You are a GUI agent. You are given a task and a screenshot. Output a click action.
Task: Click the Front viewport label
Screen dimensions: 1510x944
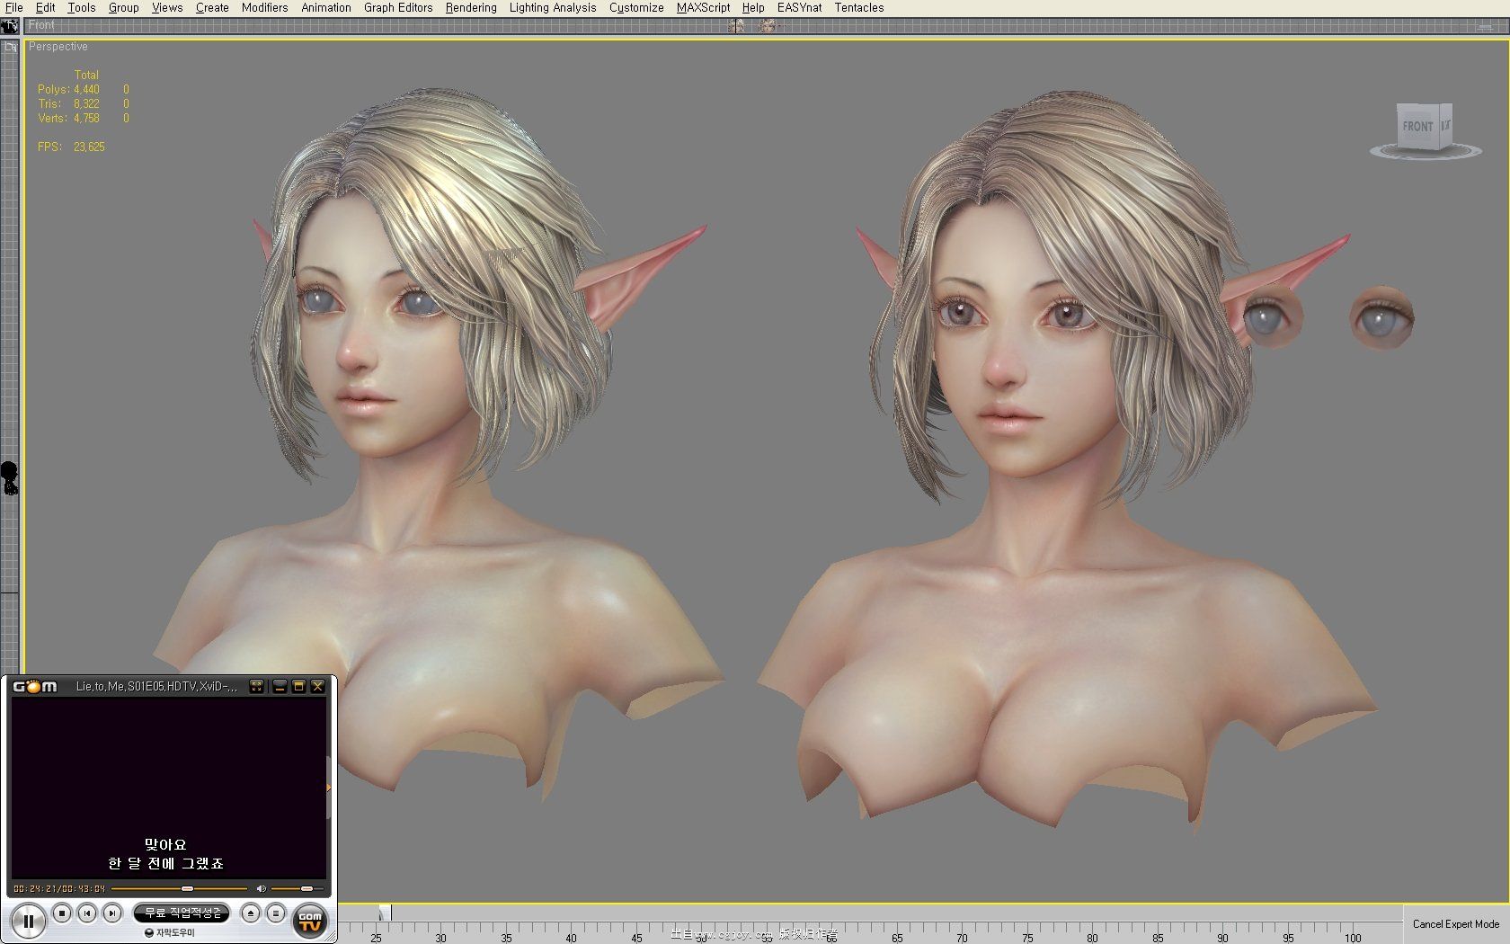click(x=41, y=25)
